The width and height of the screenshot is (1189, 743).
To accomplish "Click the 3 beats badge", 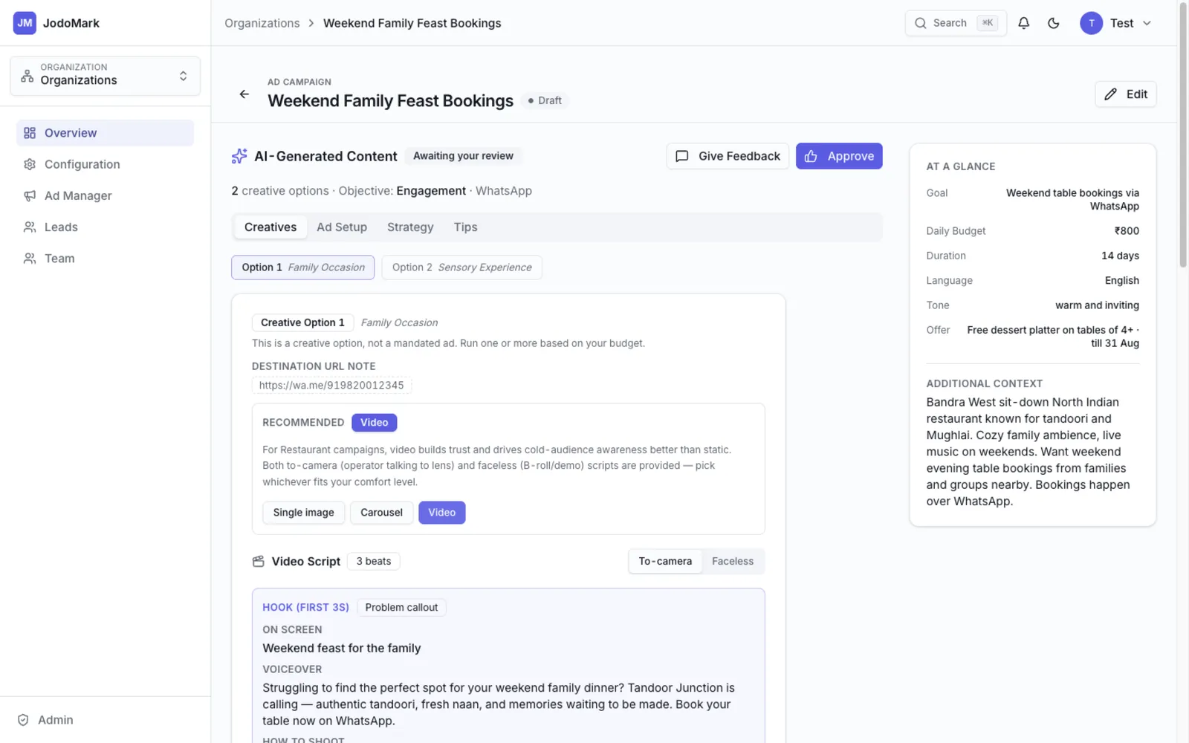I will coord(374,561).
